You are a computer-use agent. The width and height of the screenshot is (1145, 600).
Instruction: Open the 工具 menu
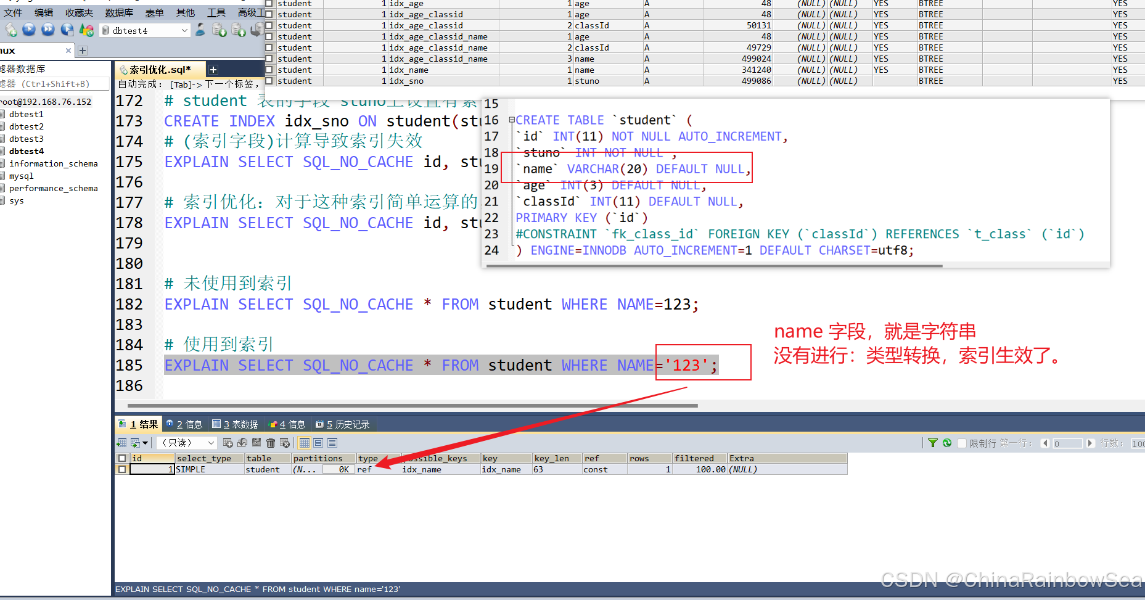pyautogui.click(x=216, y=12)
